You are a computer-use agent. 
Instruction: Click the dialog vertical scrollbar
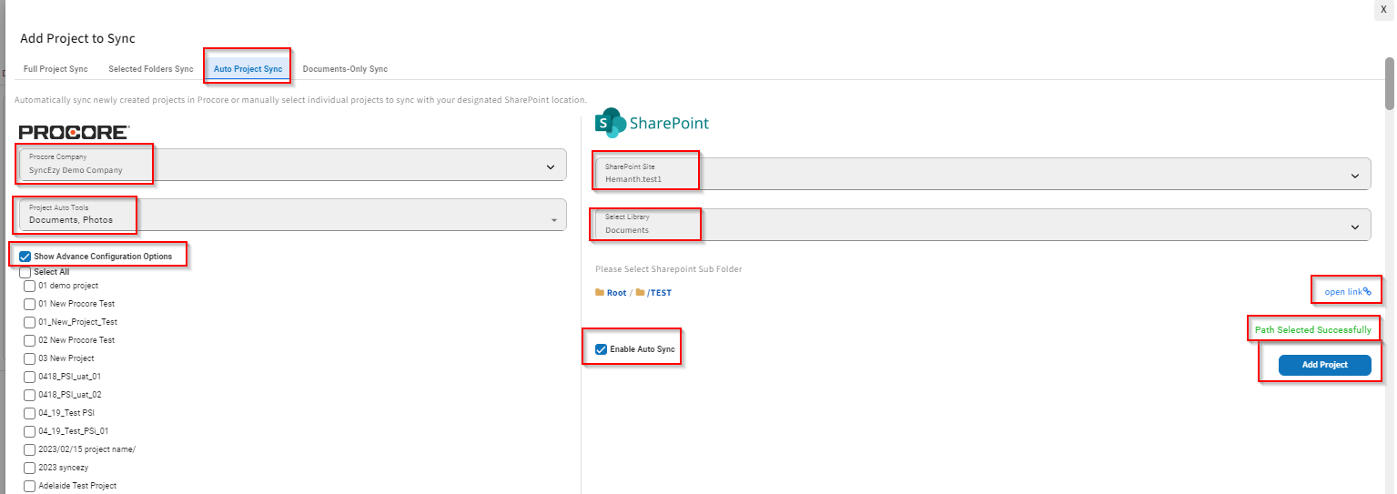point(1390,82)
